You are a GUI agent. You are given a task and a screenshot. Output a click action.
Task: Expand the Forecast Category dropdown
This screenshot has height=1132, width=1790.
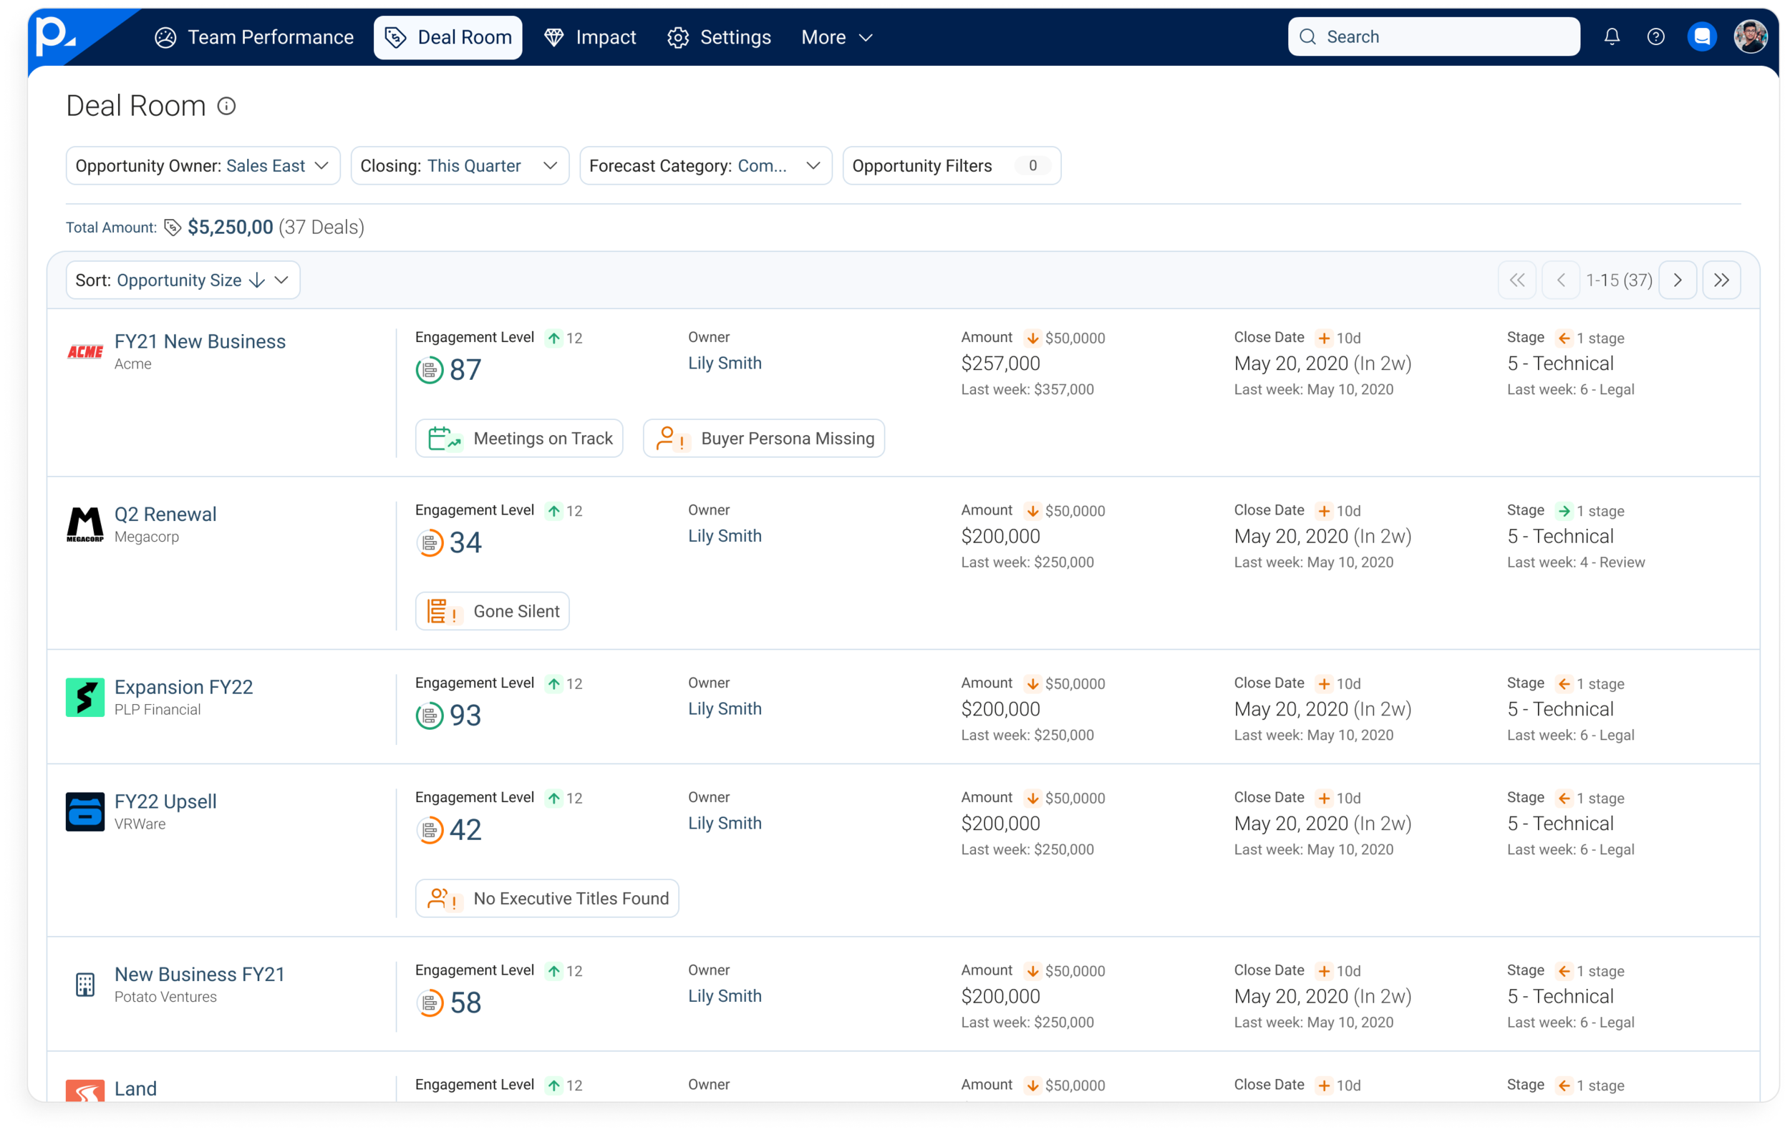[x=705, y=165]
